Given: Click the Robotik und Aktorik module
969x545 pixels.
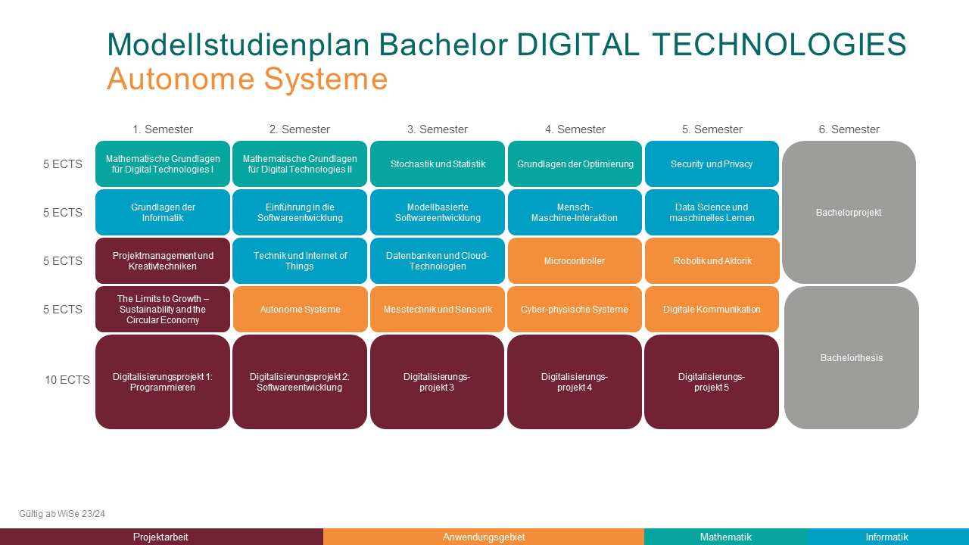Looking at the screenshot, I should click(x=712, y=260).
